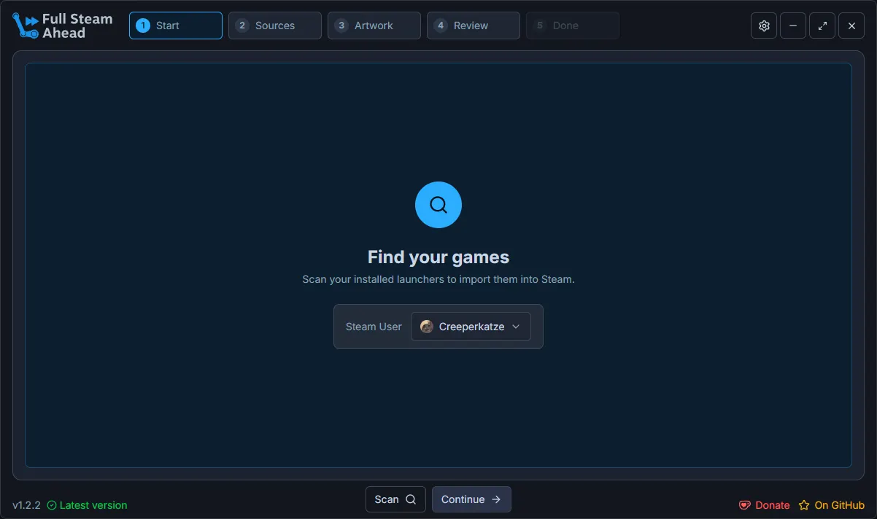Click the green check Latest version icon
The width and height of the screenshot is (877, 519).
[x=52, y=505]
